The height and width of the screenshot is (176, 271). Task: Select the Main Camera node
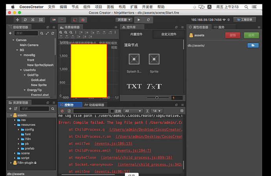(x=29, y=45)
